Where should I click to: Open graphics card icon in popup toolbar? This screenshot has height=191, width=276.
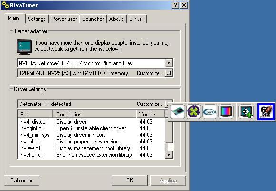point(177,112)
